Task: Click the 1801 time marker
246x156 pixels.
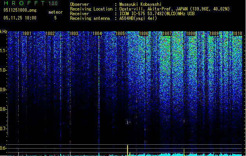Action: (27, 34)
